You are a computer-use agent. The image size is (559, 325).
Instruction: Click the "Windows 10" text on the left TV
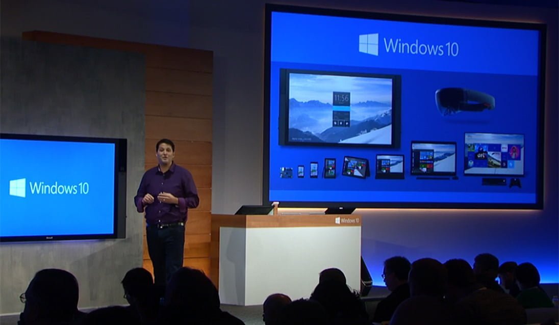click(x=59, y=188)
